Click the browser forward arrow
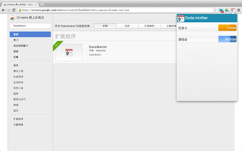Viewport: 242px width, 151px height. click(x=8, y=10)
